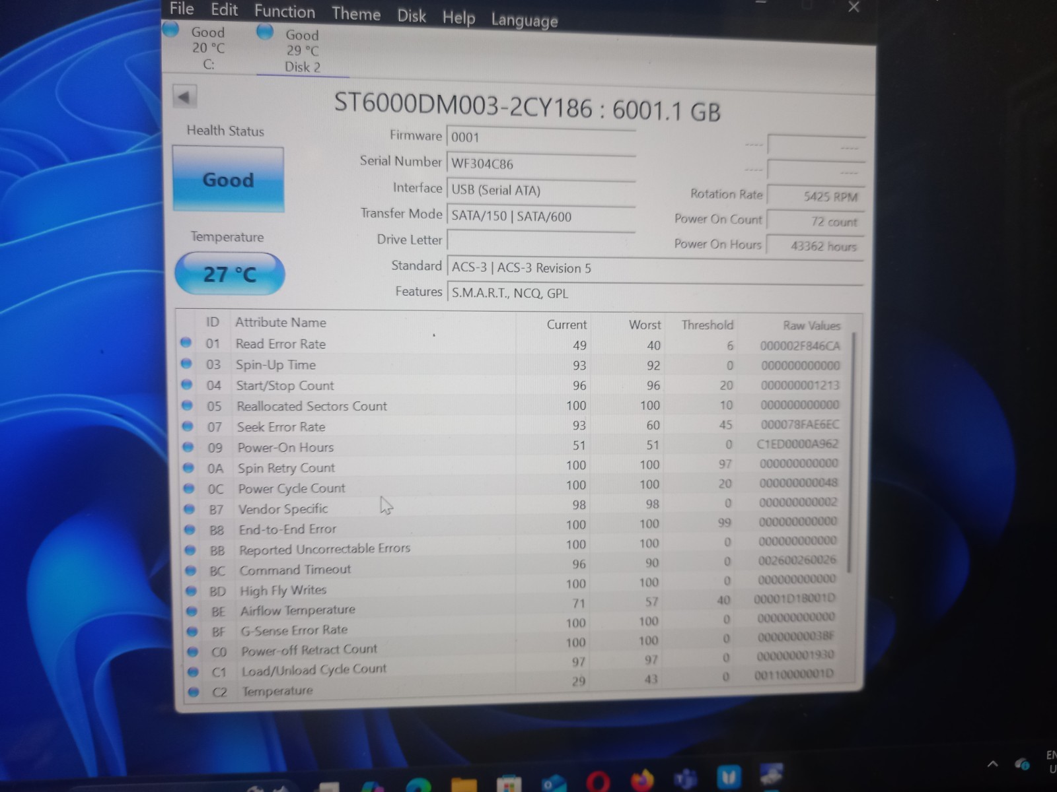Viewport: 1057px width, 792px height.
Task: Select the Seek Error Rate row text
Action: click(x=281, y=426)
